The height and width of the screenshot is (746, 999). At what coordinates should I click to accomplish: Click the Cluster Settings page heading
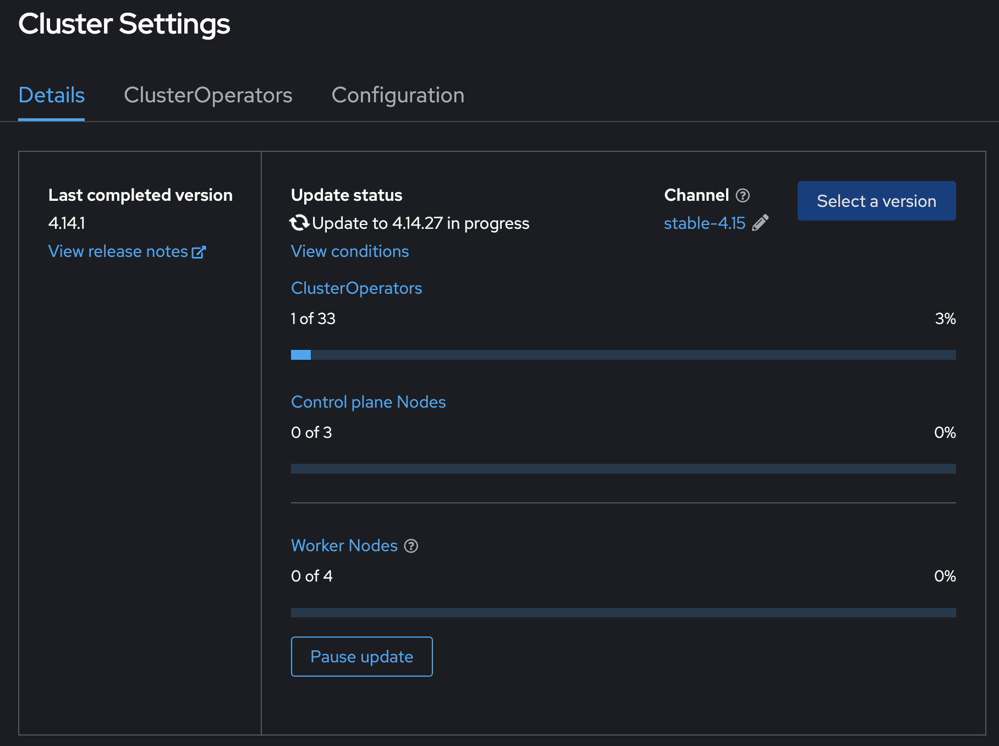(x=124, y=24)
